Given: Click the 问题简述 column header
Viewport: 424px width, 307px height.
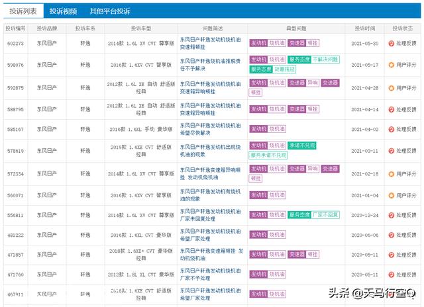Looking at the screenshot, I should 213,28.
